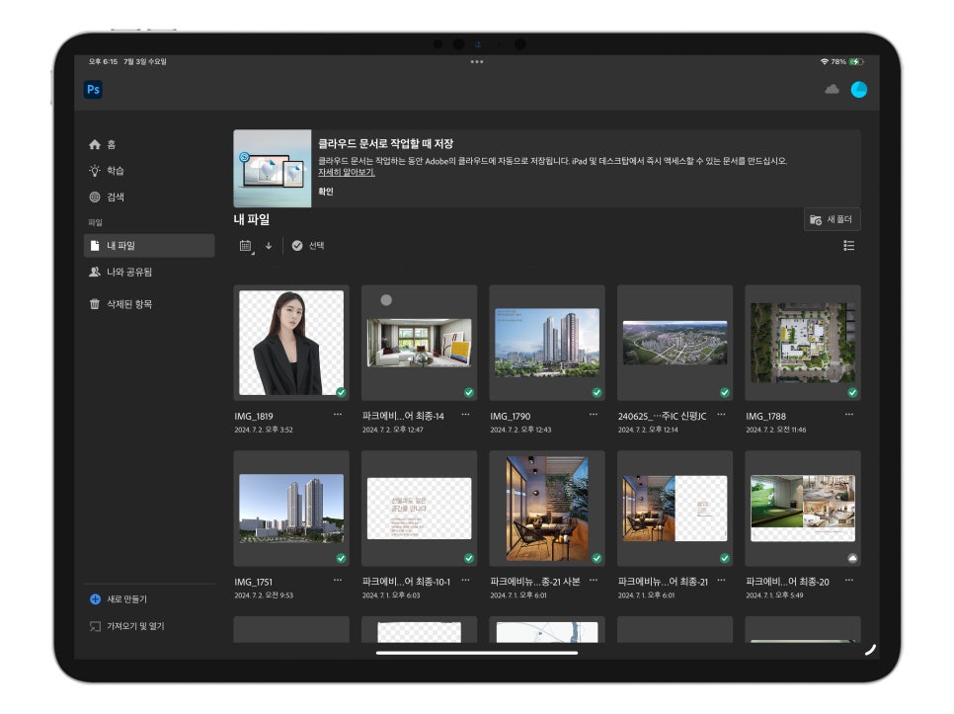
Task: Click the 새 폴더 button
Action: [832, 219]
